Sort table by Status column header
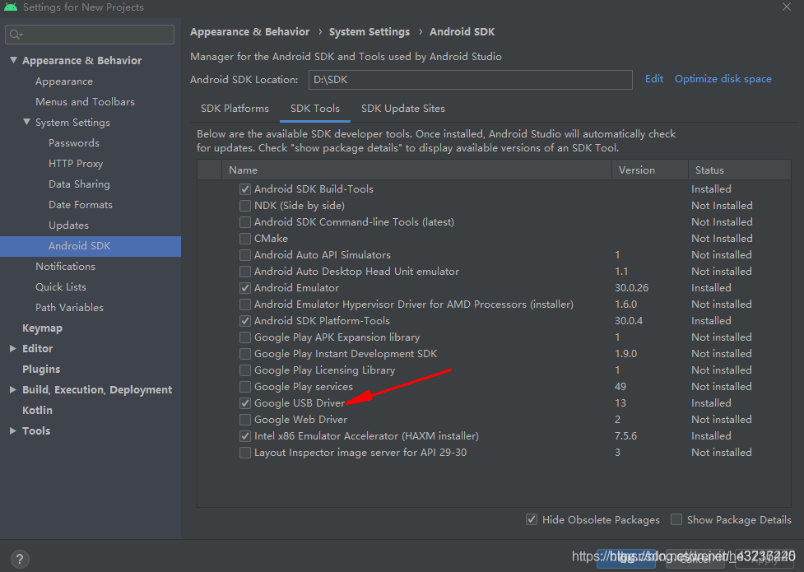This screenshot has width=804, height=572. 739,170
